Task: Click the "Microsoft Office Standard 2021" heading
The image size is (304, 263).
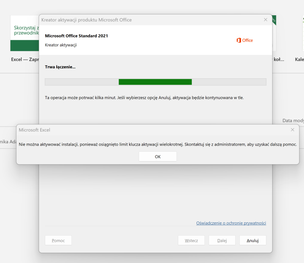Action: click(76, 36)
